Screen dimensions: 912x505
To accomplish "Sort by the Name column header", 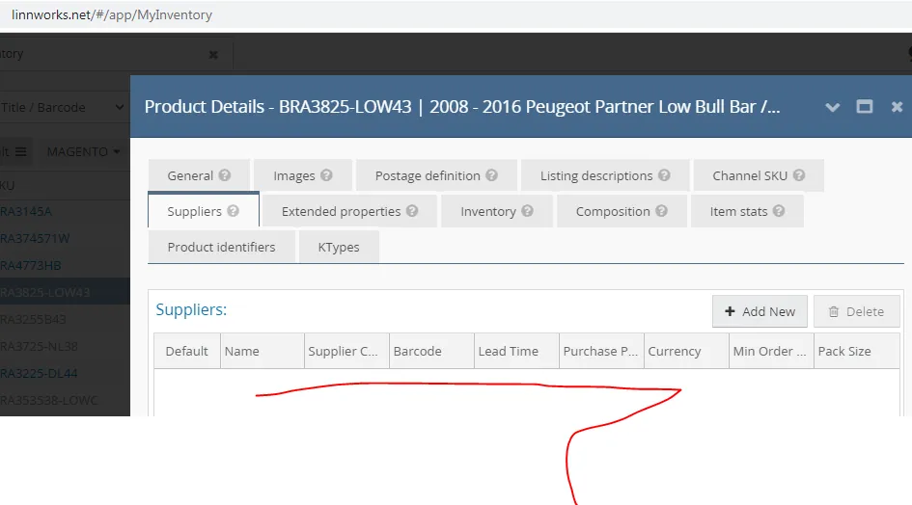I will 263,351.
